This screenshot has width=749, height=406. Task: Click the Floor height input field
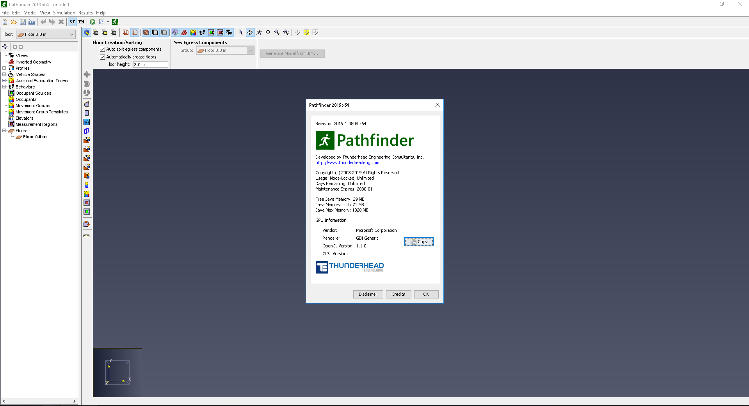[150, 65]
